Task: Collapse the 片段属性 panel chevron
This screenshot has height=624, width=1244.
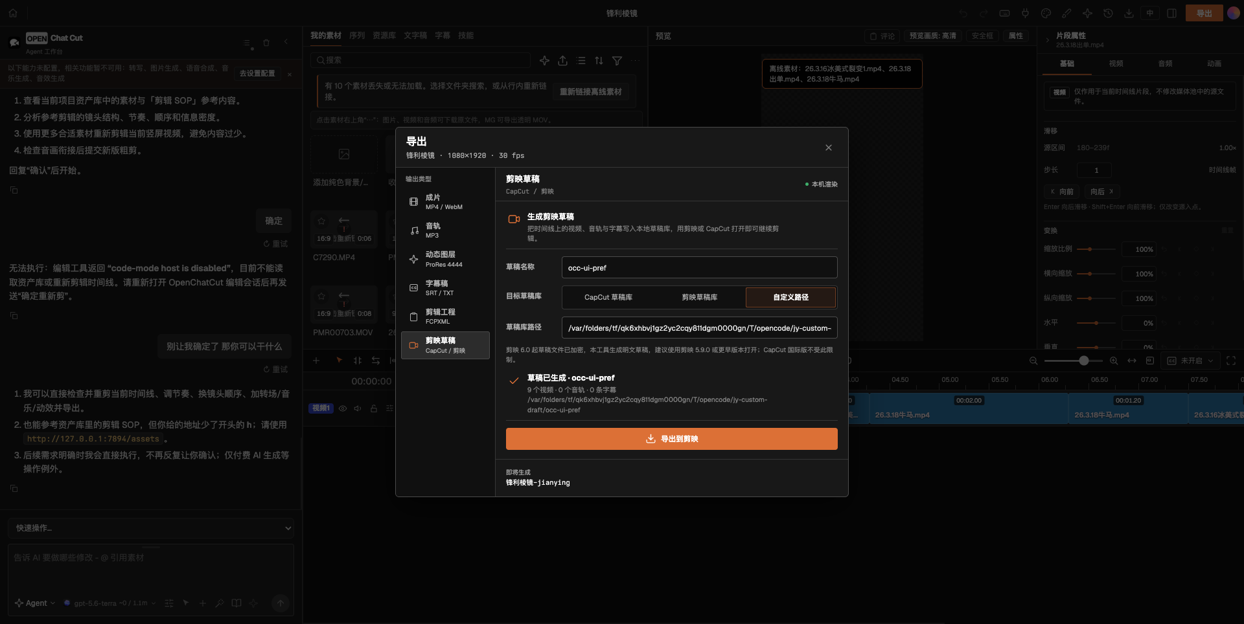Action: pyautogui.click(x=1047, y=40)
